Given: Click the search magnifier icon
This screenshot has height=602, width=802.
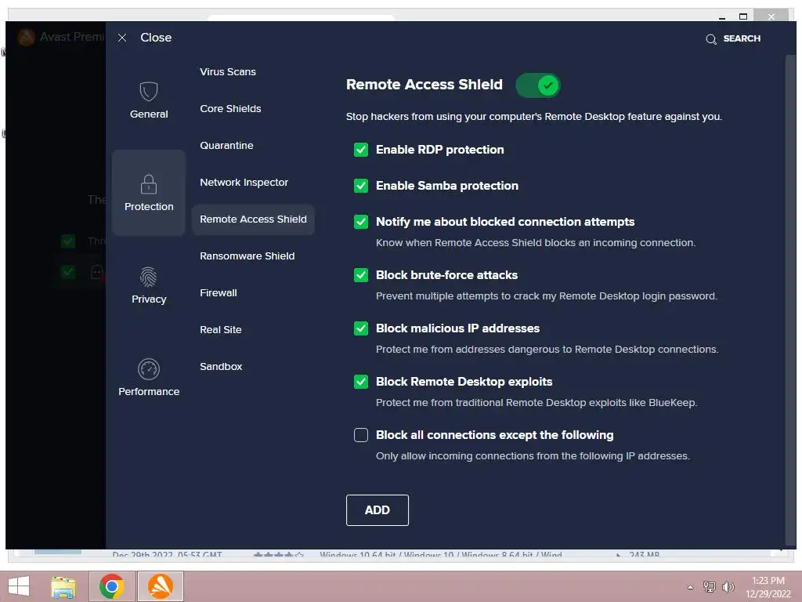Looking at the screenshot, I should pos(710,39).
